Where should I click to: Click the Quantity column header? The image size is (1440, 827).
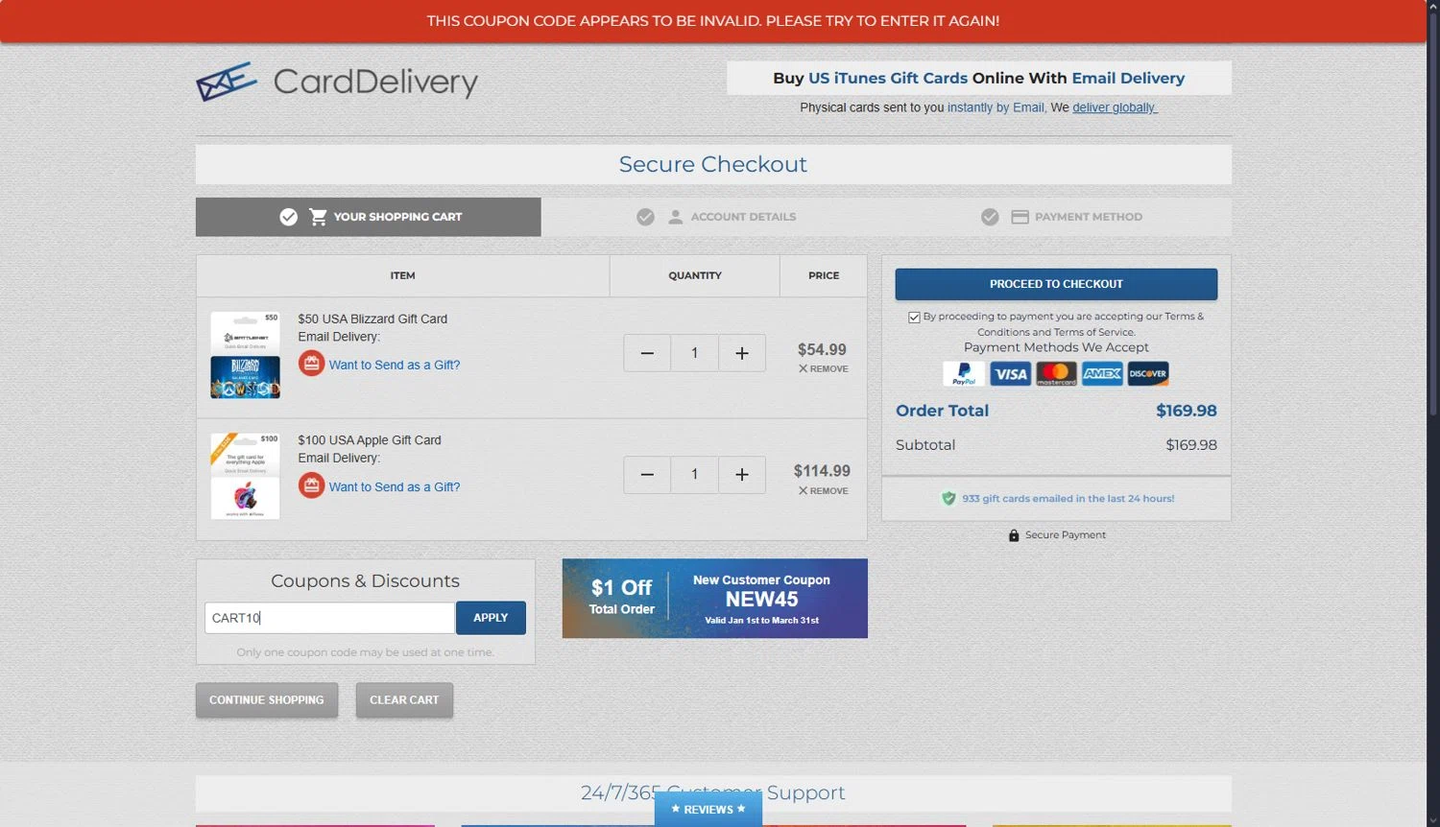[695, 275]
